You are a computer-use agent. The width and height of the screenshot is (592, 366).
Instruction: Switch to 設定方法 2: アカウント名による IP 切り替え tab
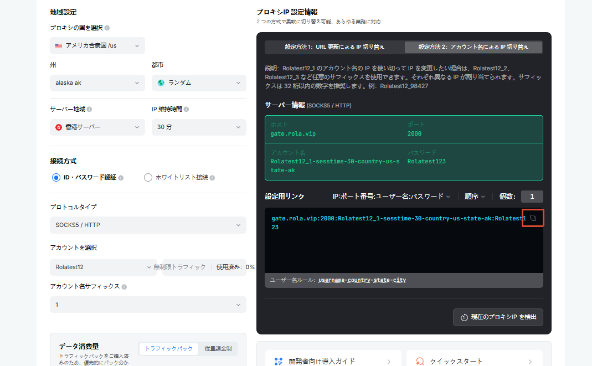coord(473,47)
